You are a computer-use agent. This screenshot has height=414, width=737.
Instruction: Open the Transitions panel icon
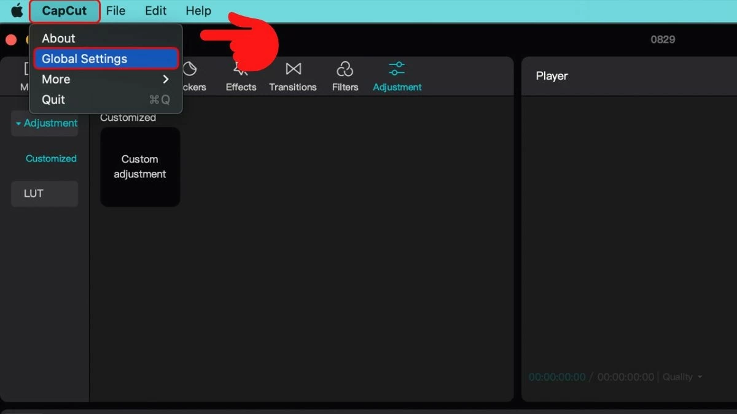pos(293,69)
